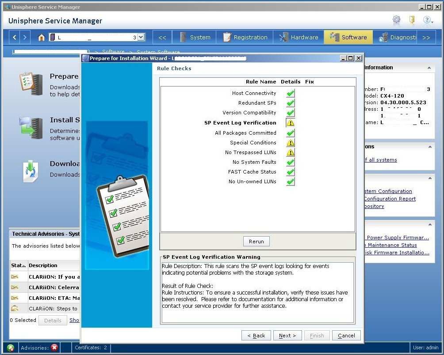Select the CLARiiON: ETA advisory row
Image resolution: width=444 pixels, height=355 pixels.
tap(45, 298)
